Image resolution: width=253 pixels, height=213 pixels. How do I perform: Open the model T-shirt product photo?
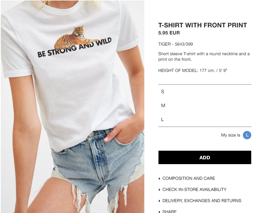[x=73, y=107]
